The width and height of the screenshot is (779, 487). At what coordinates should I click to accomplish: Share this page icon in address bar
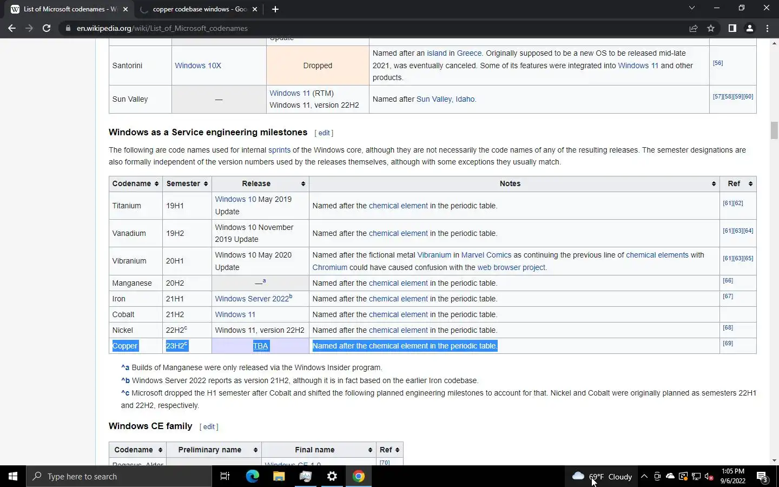pos(694,28)
